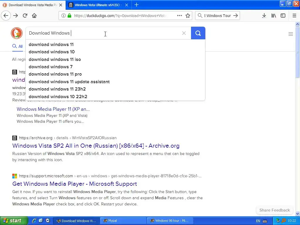Click scrollbar up arrow

(x=297, y=24)
